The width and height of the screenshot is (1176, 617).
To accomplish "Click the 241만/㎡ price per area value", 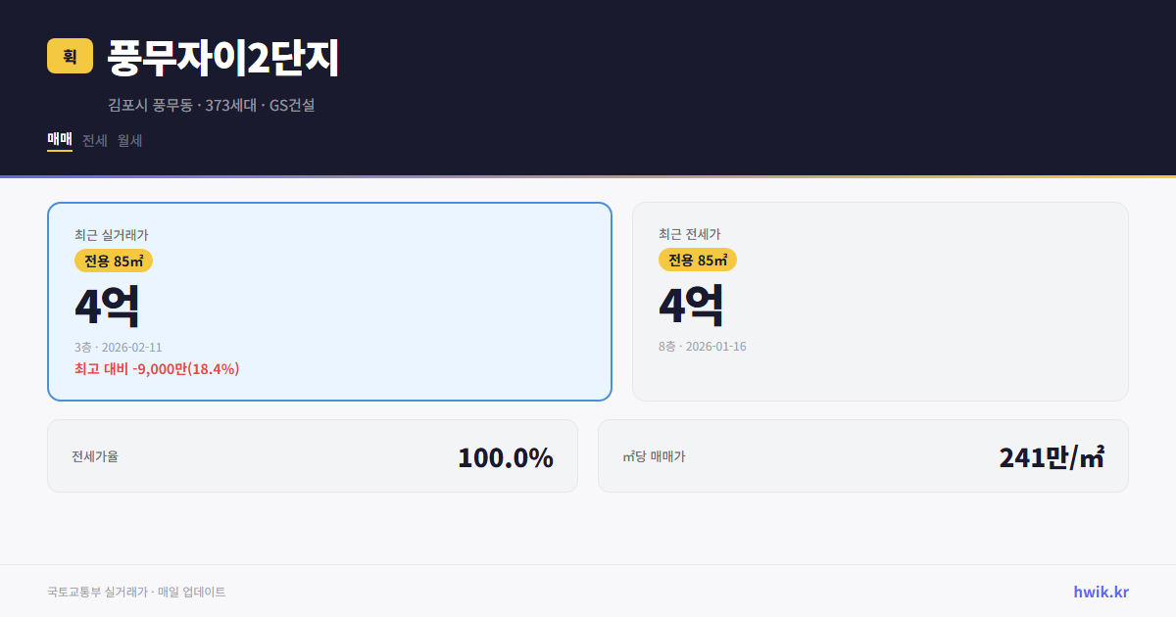I will click(x=1052, y=456).
